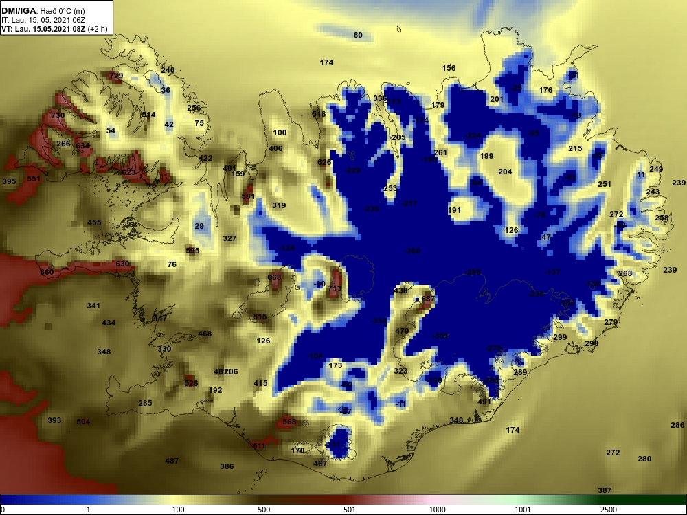Click map value "268"
The height and width of the screenshot is (515, 687).
[x=625, y=273]
